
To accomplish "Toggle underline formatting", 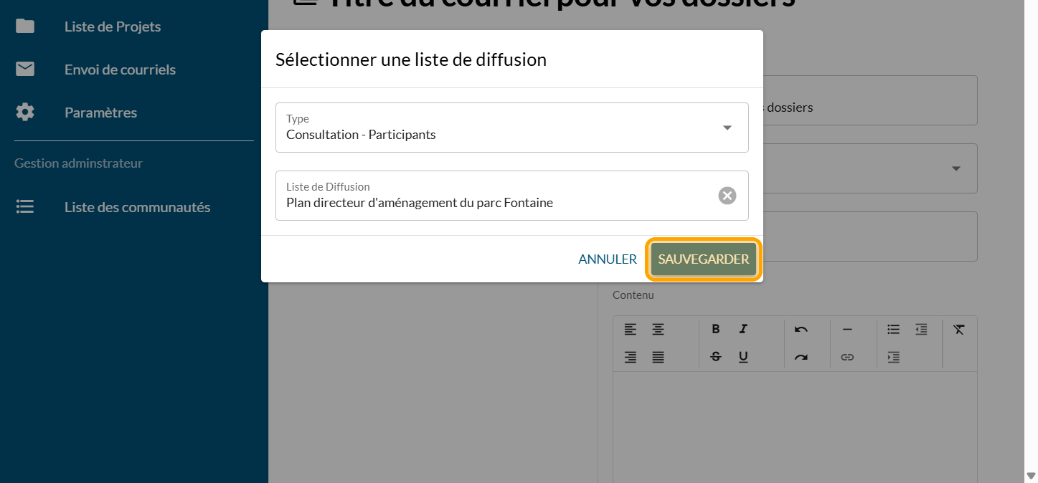I will (x=743, y=357).
